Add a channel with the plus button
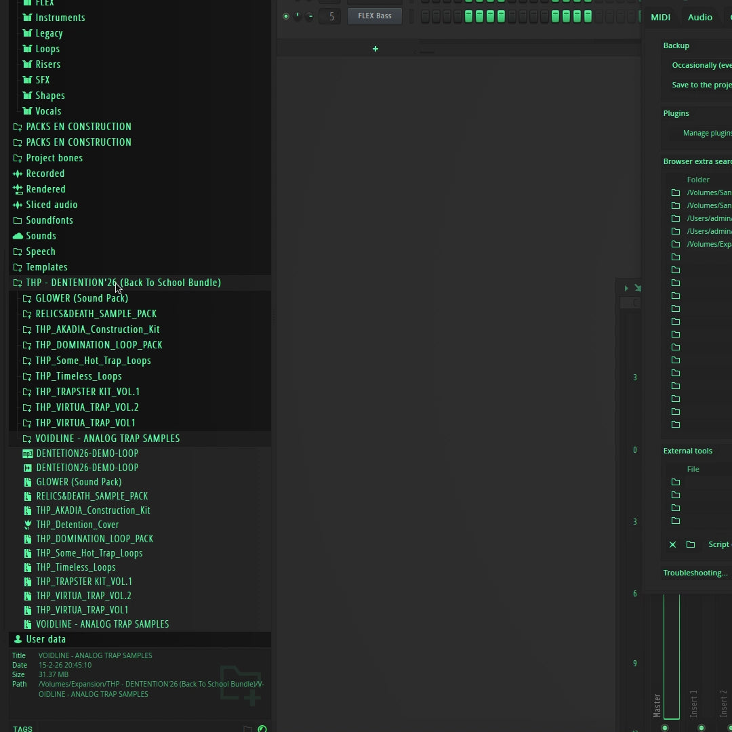The height and width of the screenshot is (732, 732). pyautogui.click(x=375, y=49)
